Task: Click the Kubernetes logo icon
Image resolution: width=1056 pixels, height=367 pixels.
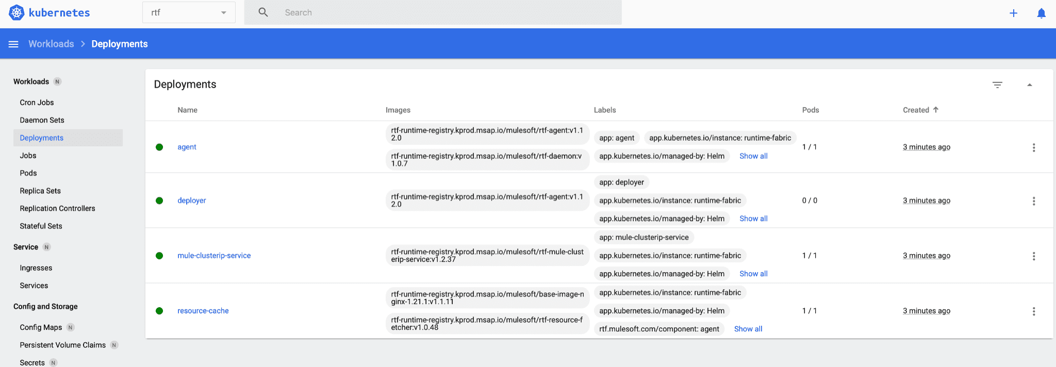Action: (x=16, y=12)
